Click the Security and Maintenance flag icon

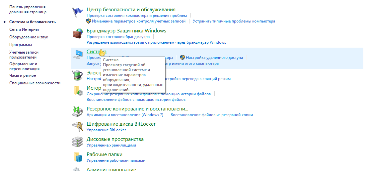pos(77,13)
